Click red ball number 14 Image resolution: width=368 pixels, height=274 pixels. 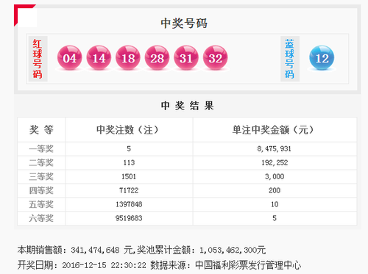[x=99, y=58]
